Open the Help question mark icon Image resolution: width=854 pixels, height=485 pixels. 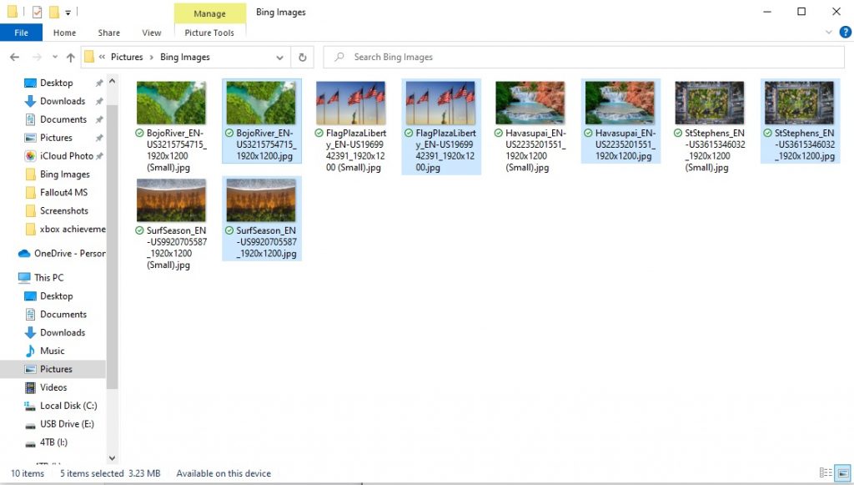click(x=845, y=33)
